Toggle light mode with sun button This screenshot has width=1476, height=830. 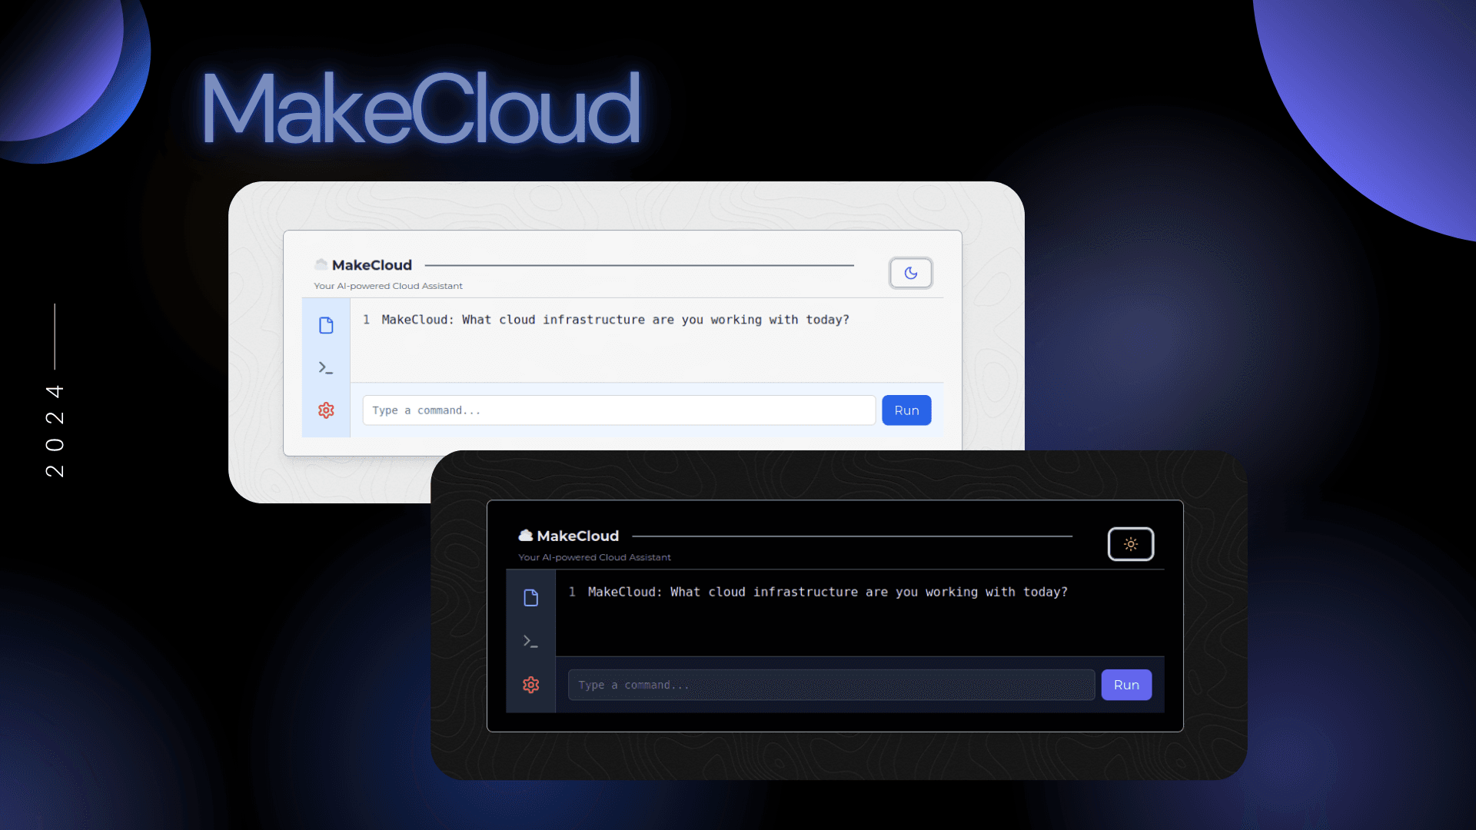coord(1130,544)
